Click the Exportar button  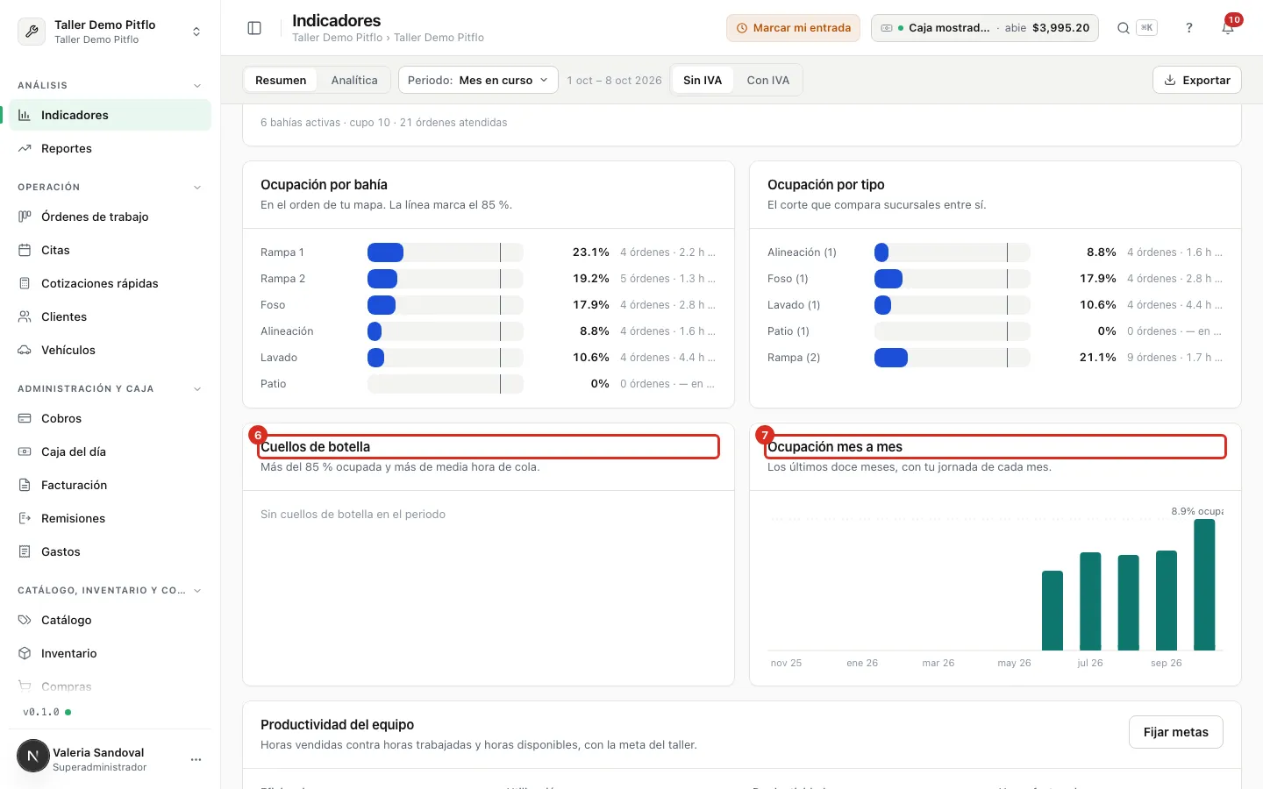tap(1197, 80)
